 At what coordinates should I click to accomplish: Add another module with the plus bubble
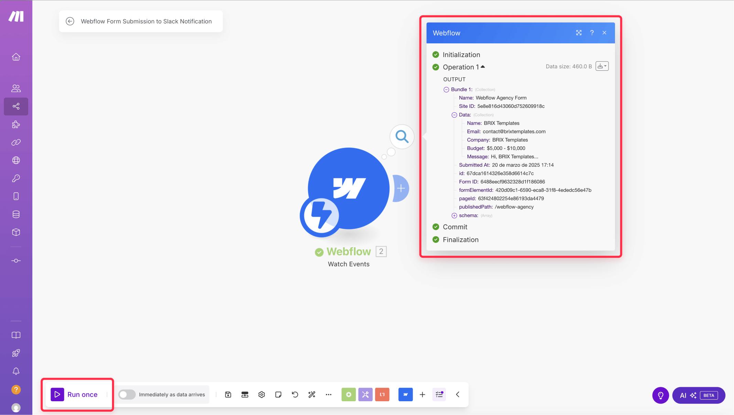[x=401, y=188]
